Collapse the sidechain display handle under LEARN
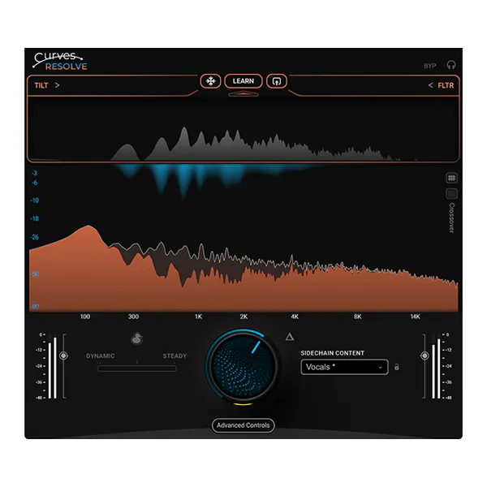The height and width of the screenshot is (487, 487). coord(243,93)
